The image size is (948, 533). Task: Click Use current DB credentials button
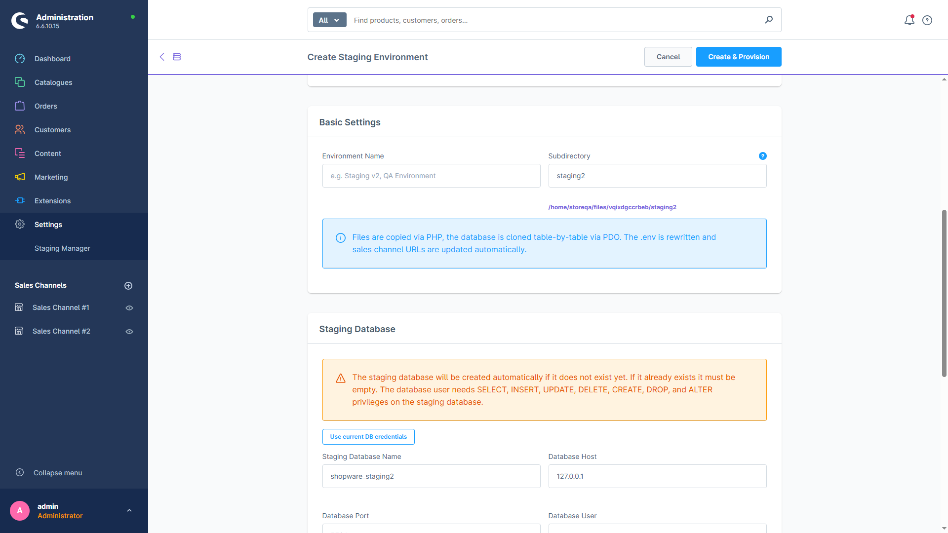point(368,437)
